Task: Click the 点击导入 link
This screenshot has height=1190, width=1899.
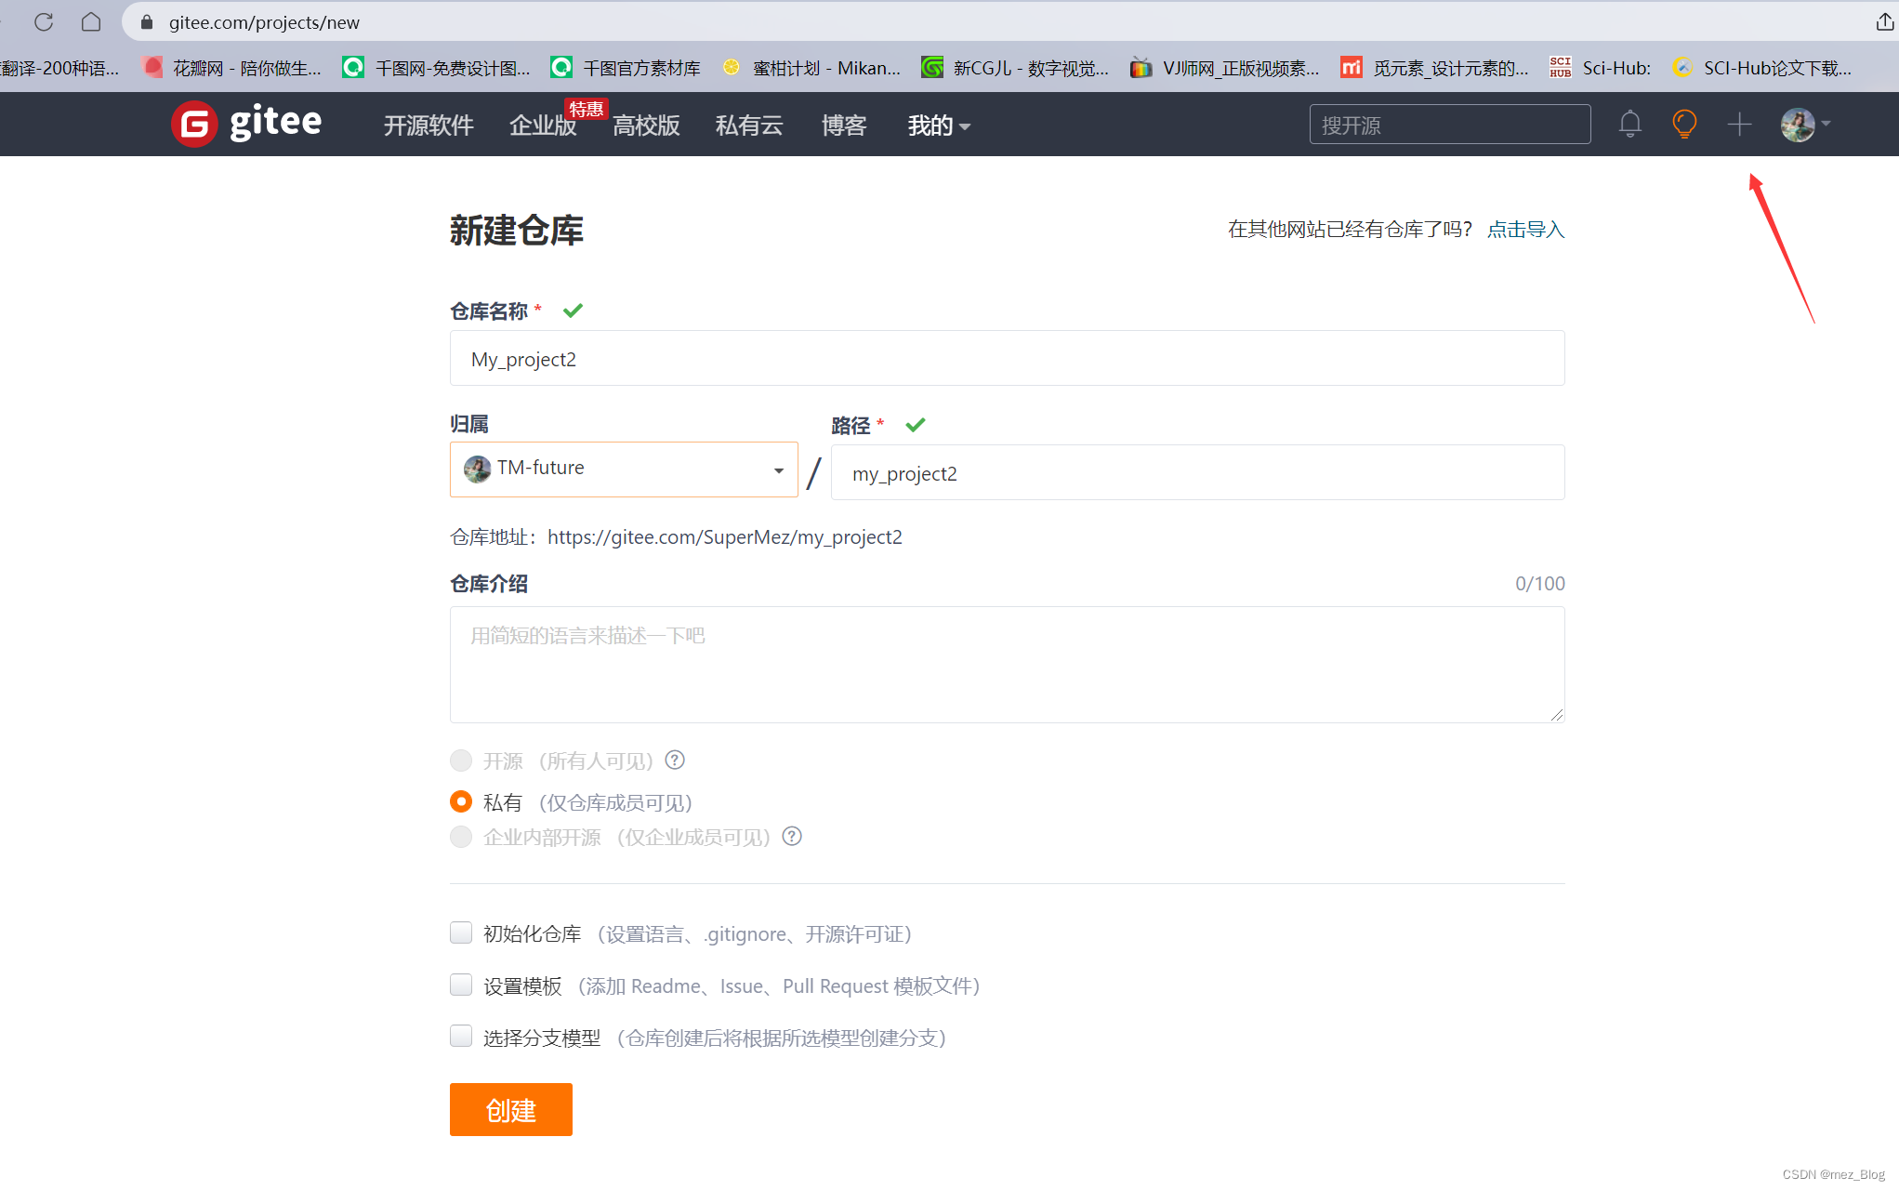Action: pyautogui.click(x=1525, y=230)
